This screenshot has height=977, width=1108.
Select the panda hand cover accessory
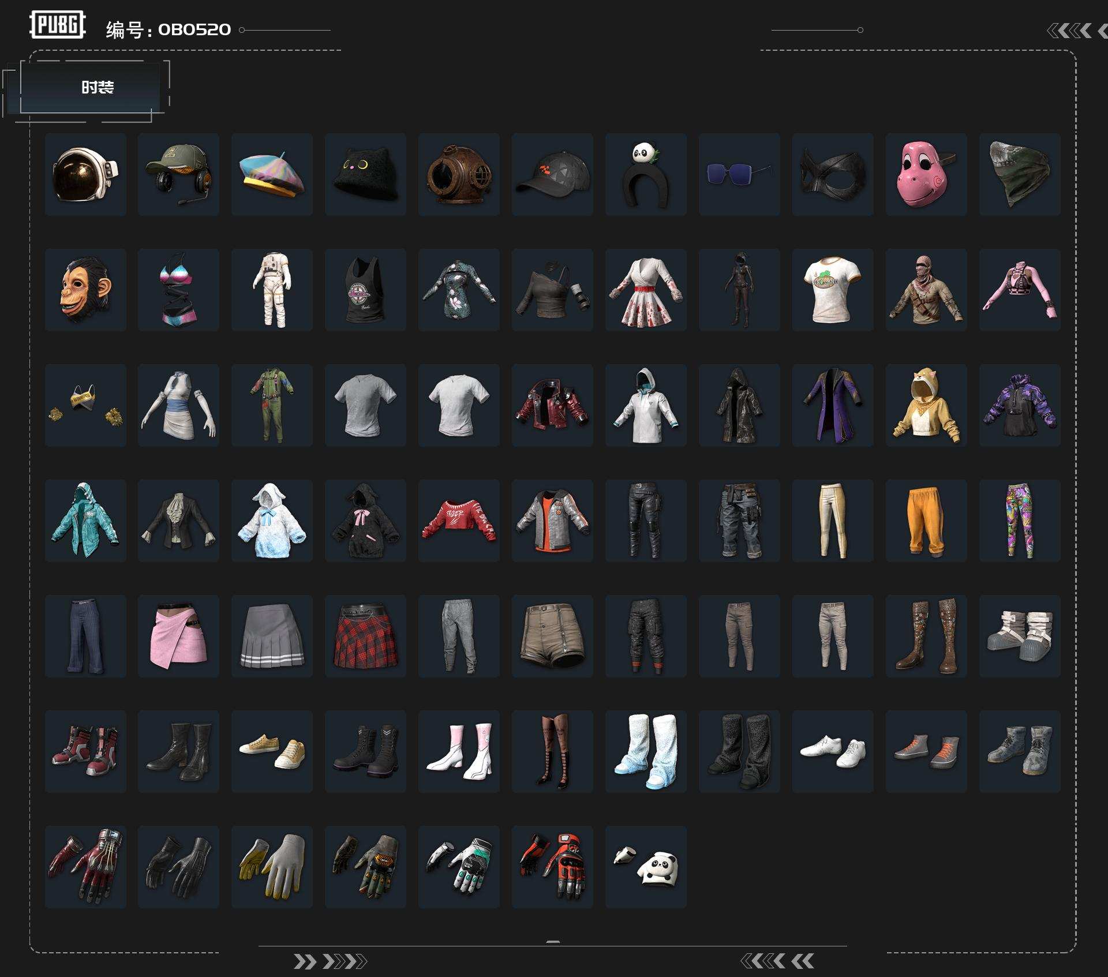pyautogui.click(x=646, y=867)
